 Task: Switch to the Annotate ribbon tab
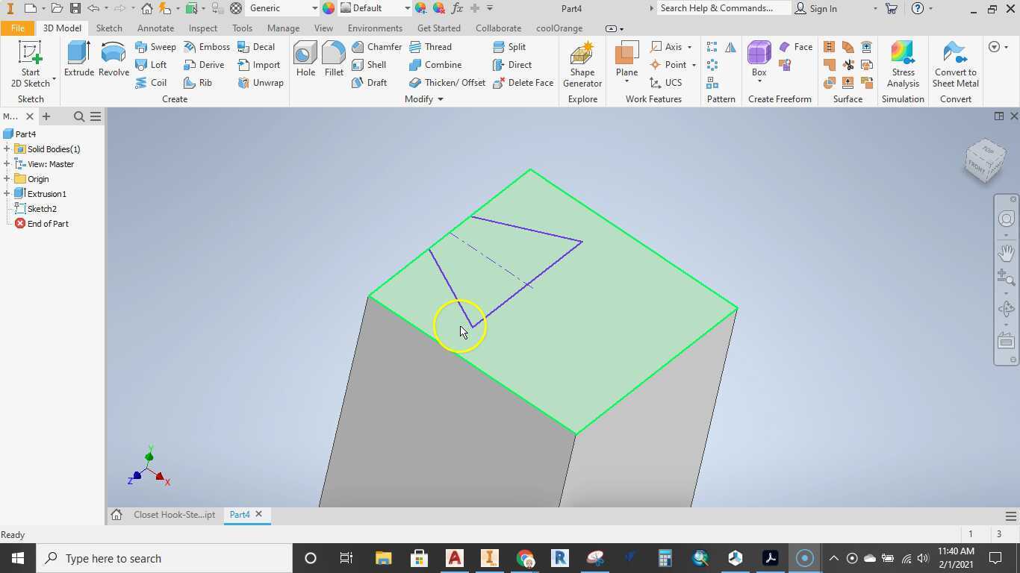155,28
